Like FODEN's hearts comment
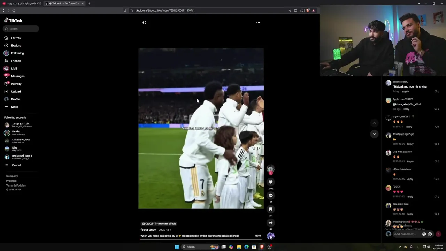446x251 pixels. [436, 197]
